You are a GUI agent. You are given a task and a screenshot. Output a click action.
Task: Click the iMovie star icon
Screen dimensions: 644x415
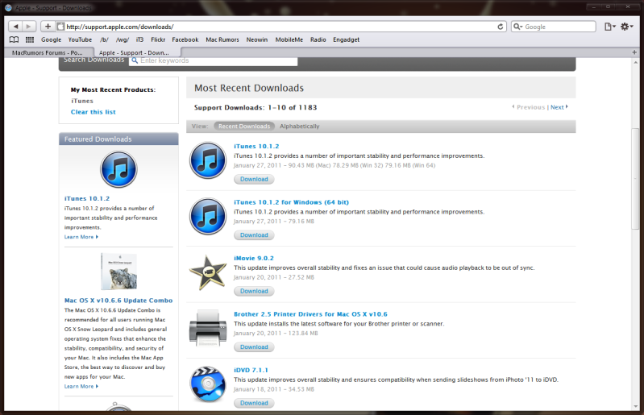coord(208,272)
